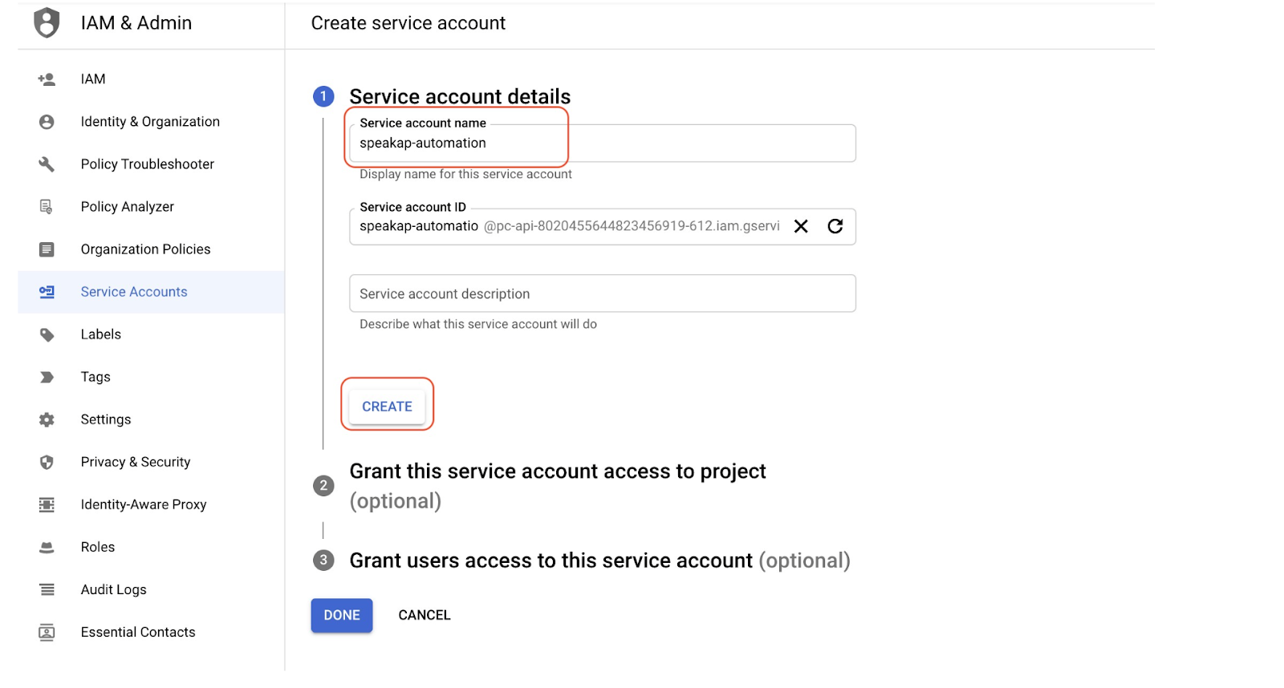Open Tags in sidebar
This screenshot has width=1284, height=688.
pyautogui.click(x=151, y=377)
